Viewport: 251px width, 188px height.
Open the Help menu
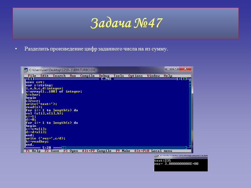168,76
